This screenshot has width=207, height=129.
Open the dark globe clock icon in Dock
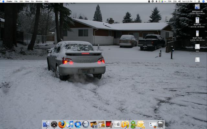tap(85, 124)
